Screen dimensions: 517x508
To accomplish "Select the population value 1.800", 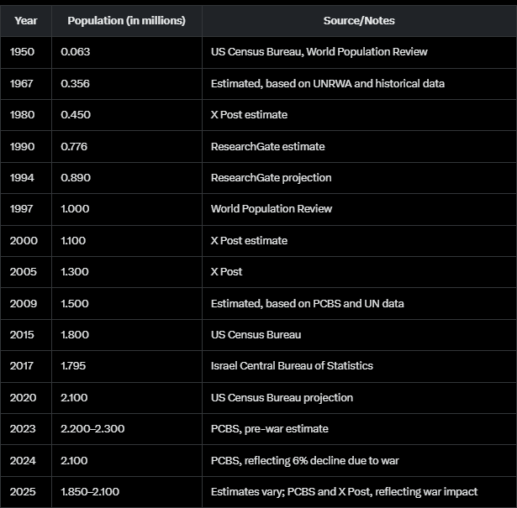I will 75,335.
